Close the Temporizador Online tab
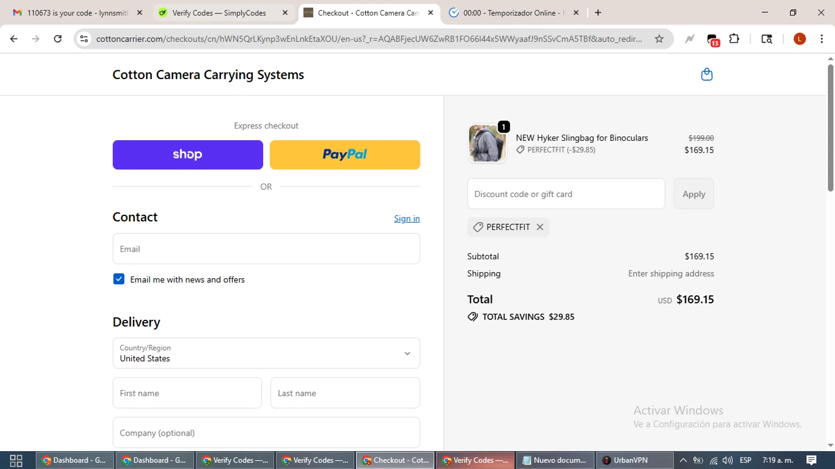The image size is (835, 469). [576, 13]
